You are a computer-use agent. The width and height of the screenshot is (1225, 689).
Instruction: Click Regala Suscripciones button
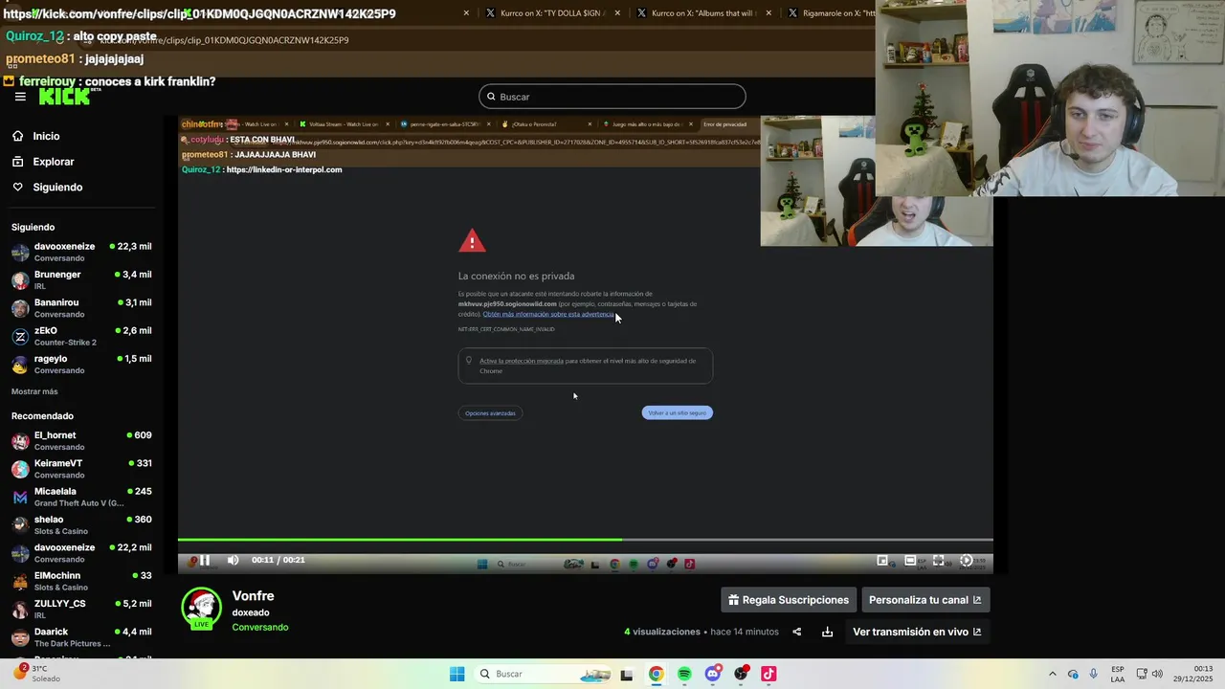(x=789, y=600)
